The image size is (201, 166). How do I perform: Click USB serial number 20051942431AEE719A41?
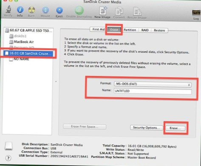pyautogui.click(x=69, y=156)
